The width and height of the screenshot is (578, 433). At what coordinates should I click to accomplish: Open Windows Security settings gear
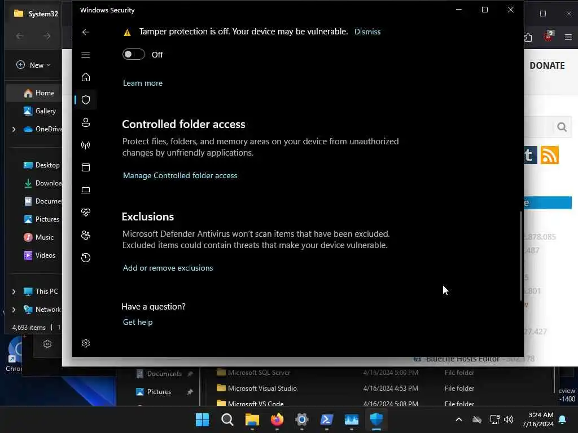(86, 343)
